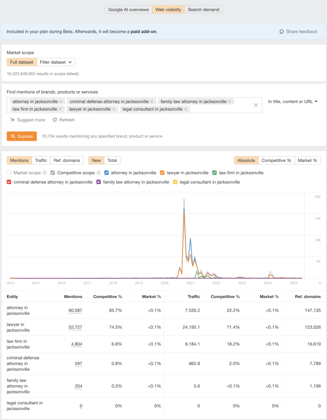Click the Refresh icon
Image resolution: width=327 pixels, height=420 pixels.
tap(55, 120)
